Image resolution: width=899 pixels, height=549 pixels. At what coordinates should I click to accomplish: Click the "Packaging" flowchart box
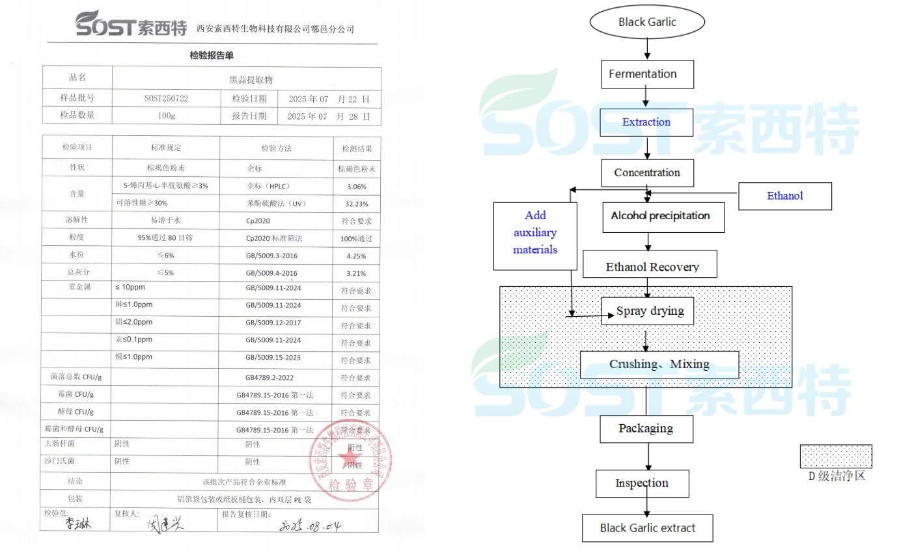(646, 429)
